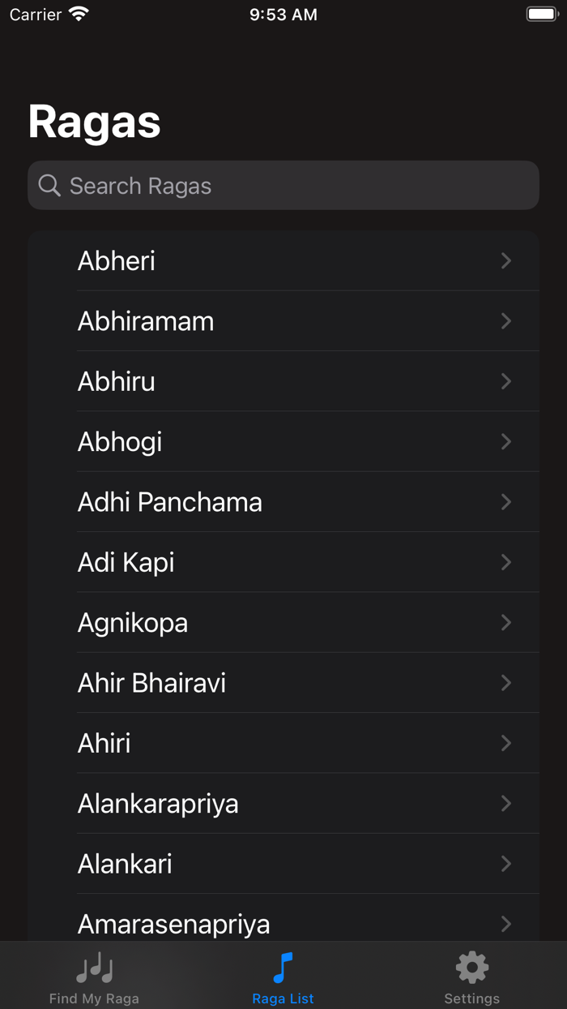567x1009 pixels.
Task: Select the Alankarapriya raga
Action: tap(283, 803)
